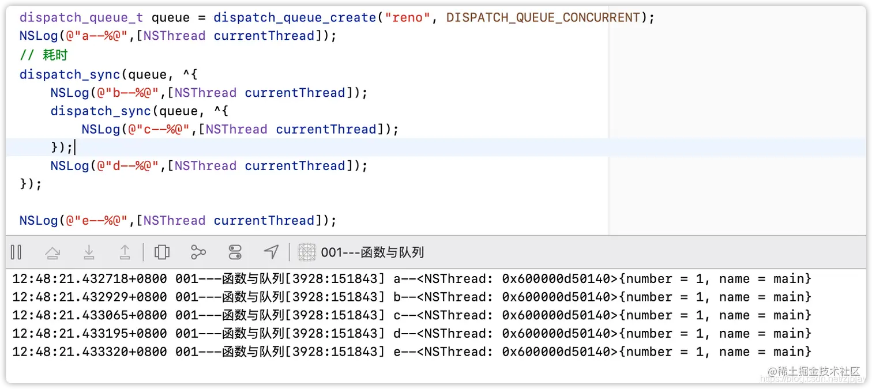This screenshot has height=389, width=872.
Task: Click the Simulate Location arrow icon
Action: 271,252
